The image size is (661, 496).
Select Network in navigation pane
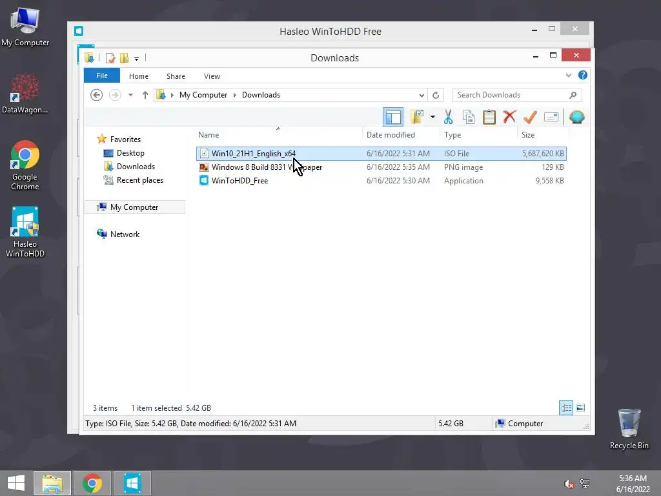tap(125, 234)
